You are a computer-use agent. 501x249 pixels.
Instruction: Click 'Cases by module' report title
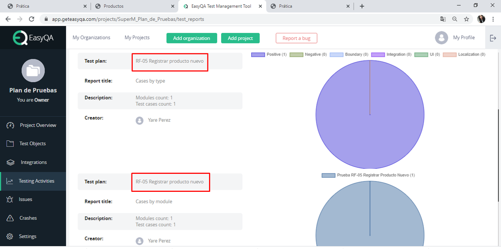(154, 202)
